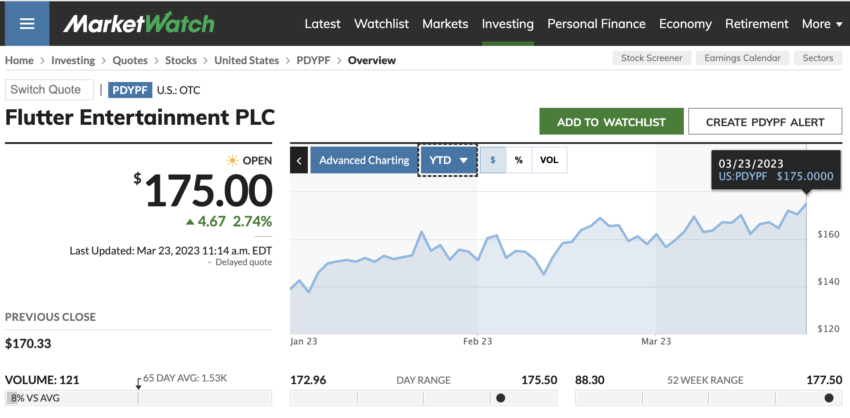Open the Retirement section
The image size is (850, 418).
coord(756,24)
